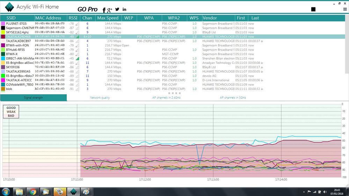This screenshot has width=349, height=196.
Task: Click the PLUSNET-STG5 pink color swatch
Action: coord(3,23)
